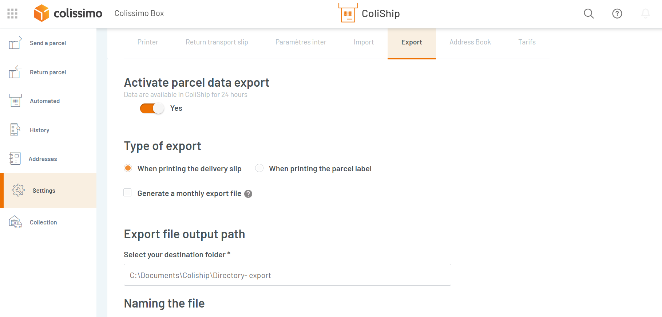Click the Collection truck icon
This screenshot has height=317, width=662.
coord(15,222)
